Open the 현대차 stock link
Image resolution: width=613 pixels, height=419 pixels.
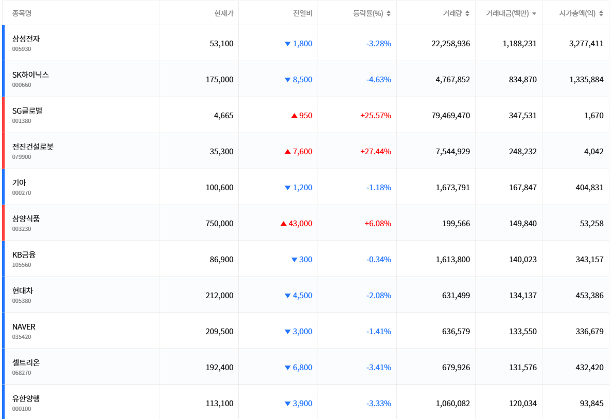[22, 290]
